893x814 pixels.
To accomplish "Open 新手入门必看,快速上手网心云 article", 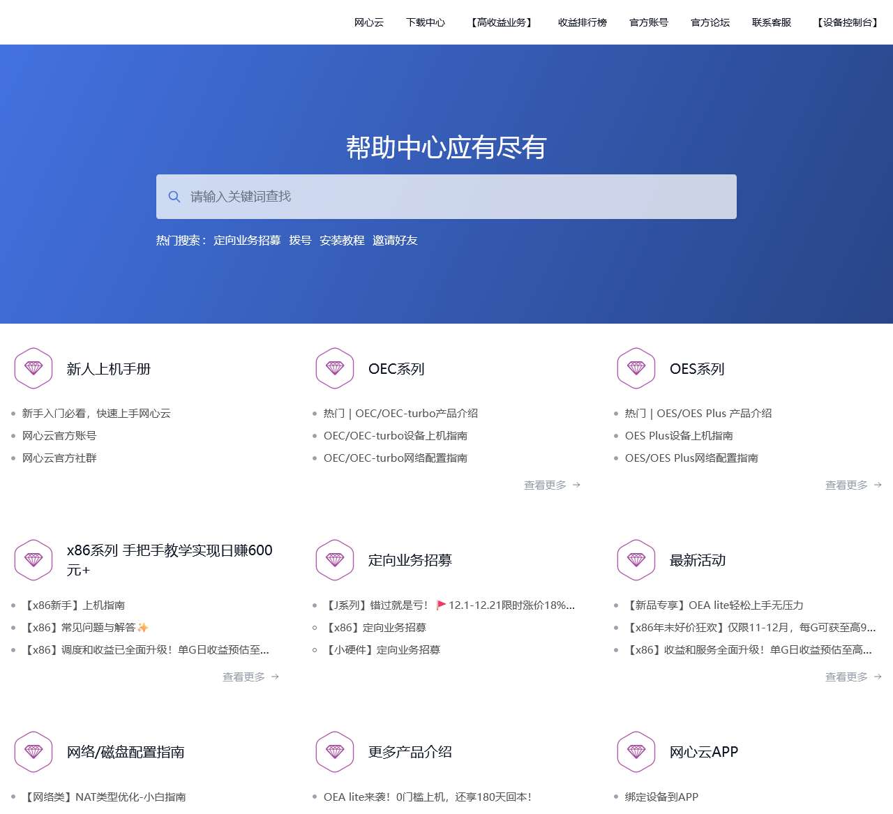I will point(96,414).
